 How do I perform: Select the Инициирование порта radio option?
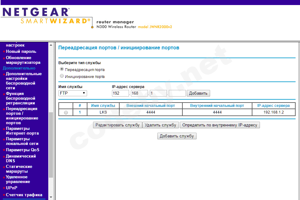[62, 76]
